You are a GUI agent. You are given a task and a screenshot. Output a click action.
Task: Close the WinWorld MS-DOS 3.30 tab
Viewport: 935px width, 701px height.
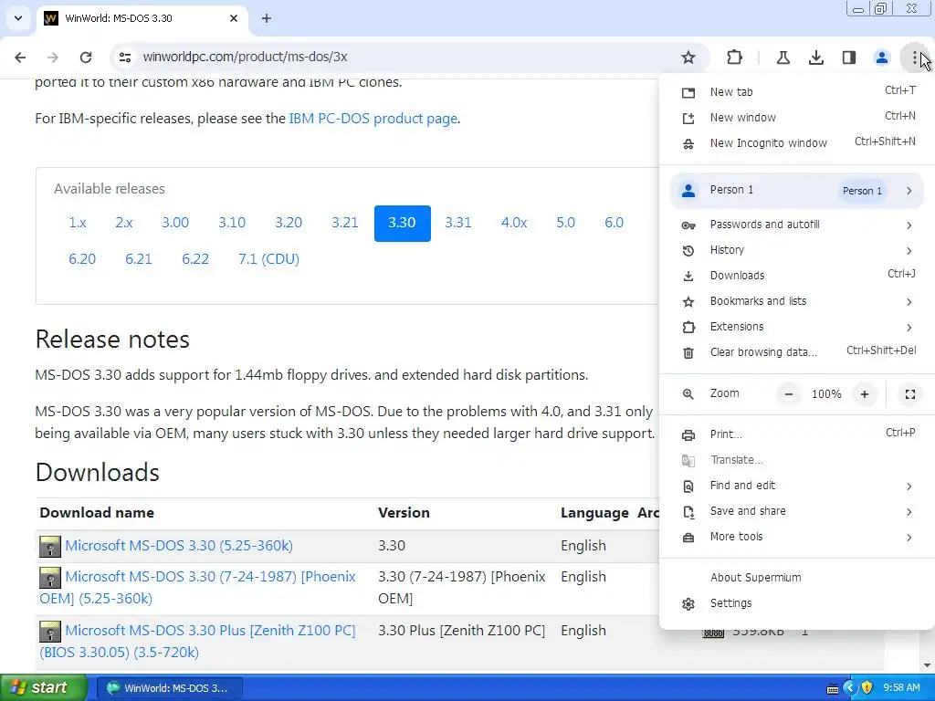[234, 18]
